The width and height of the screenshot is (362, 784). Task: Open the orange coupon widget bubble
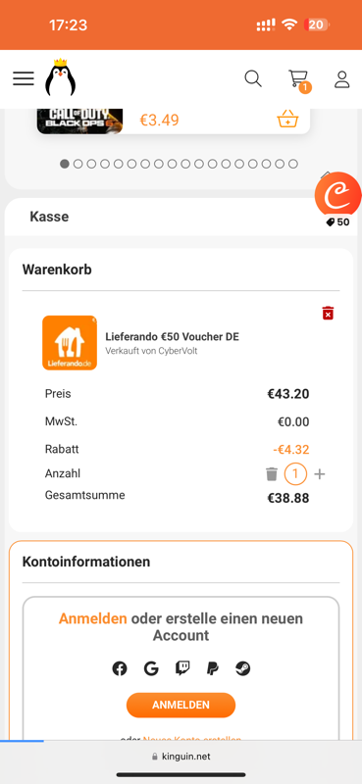click(x=338, y=195)
